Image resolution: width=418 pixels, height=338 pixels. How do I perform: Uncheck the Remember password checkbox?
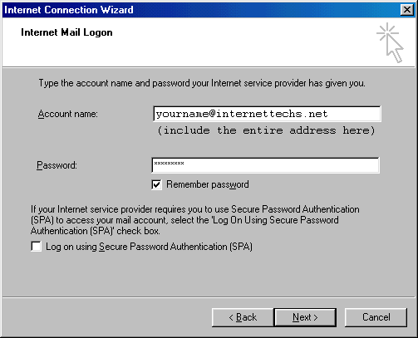click(x=156, y=184)
